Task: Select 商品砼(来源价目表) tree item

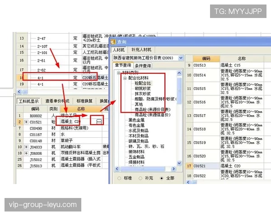Action: tap(153, 109)
